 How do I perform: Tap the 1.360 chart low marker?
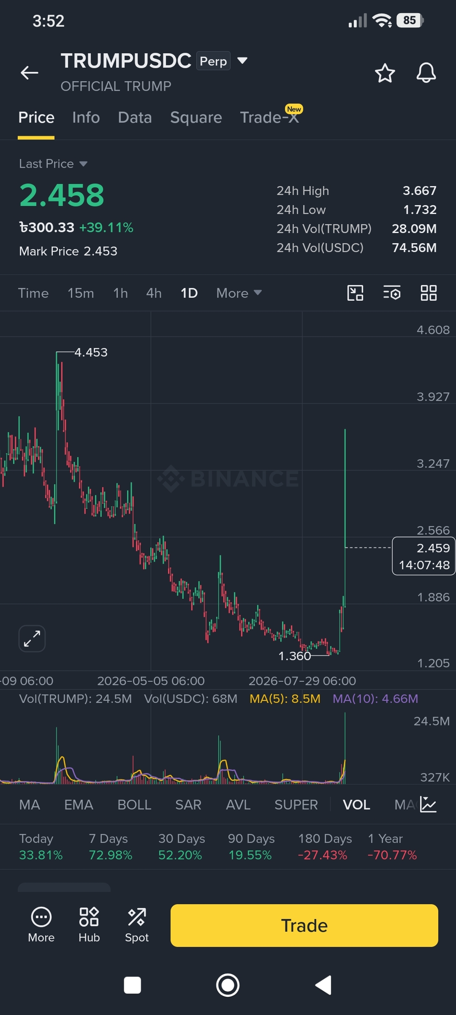coord(295,656)
